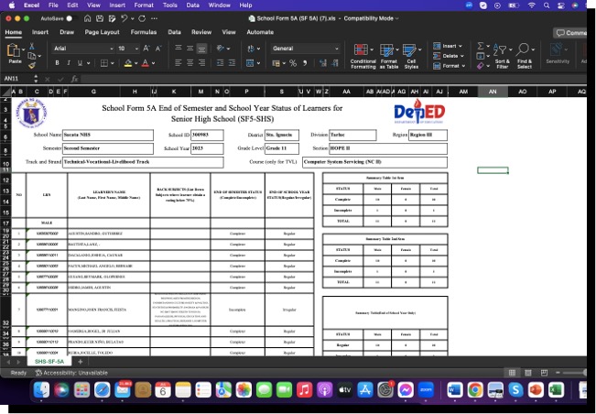Open Sort & Filter menu
This screenshot has width=596, height=414.
point(502,56)
